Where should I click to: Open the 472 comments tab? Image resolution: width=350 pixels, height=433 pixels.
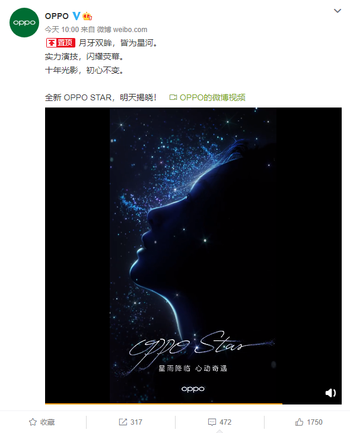[219, 422]
